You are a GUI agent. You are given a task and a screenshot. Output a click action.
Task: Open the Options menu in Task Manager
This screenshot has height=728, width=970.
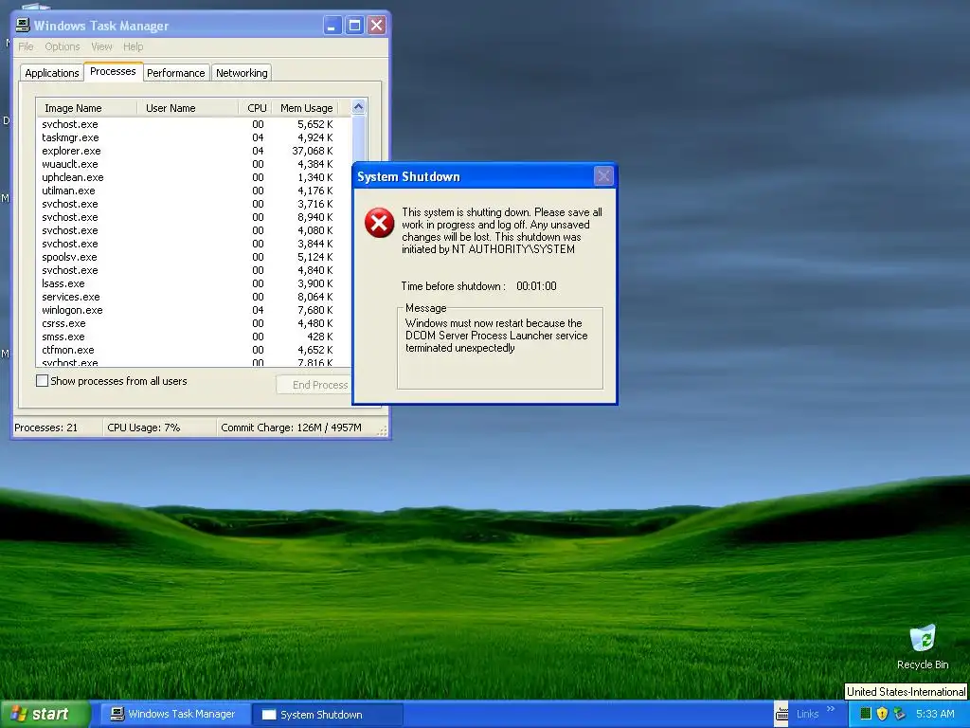point(62,46)
